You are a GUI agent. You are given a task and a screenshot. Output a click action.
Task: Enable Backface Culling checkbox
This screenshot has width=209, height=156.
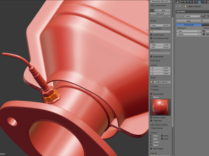(x=151, y=117)
